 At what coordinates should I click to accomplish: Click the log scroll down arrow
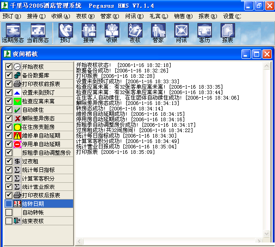click(x=266, y=233)
